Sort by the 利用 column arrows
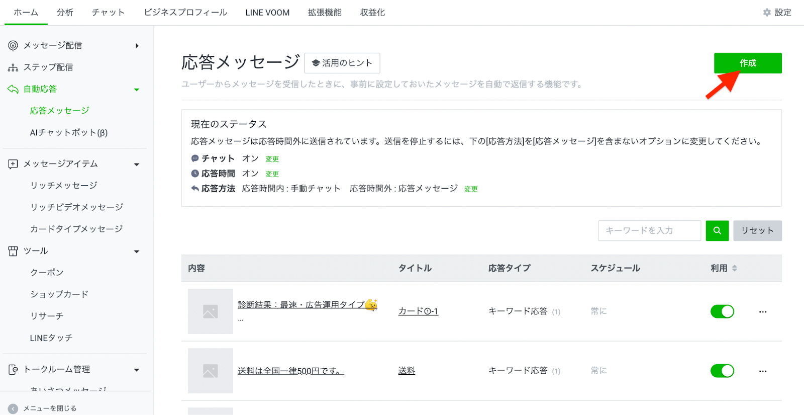The width and height of the screenshot is (804, 415). click(734, 268)
